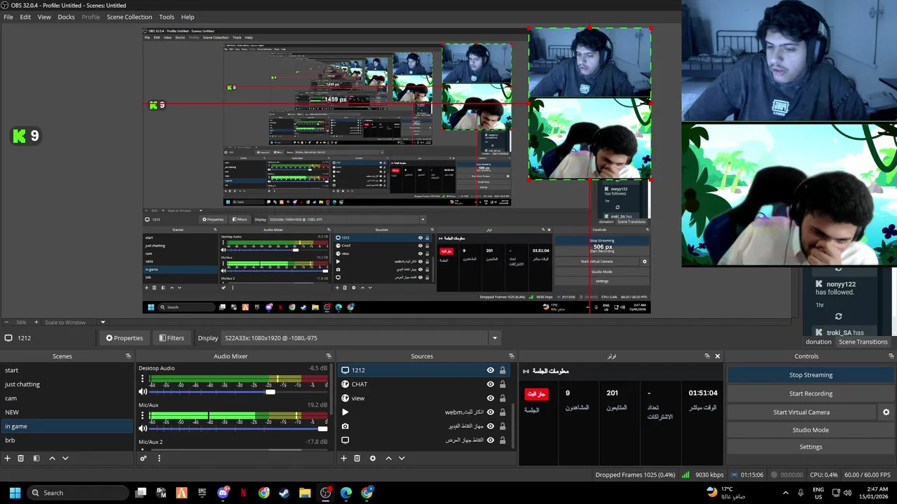Open the Edit menu
Image resolution: width=897 pixels, height=504 pixels.
click(x=25, y=17)
